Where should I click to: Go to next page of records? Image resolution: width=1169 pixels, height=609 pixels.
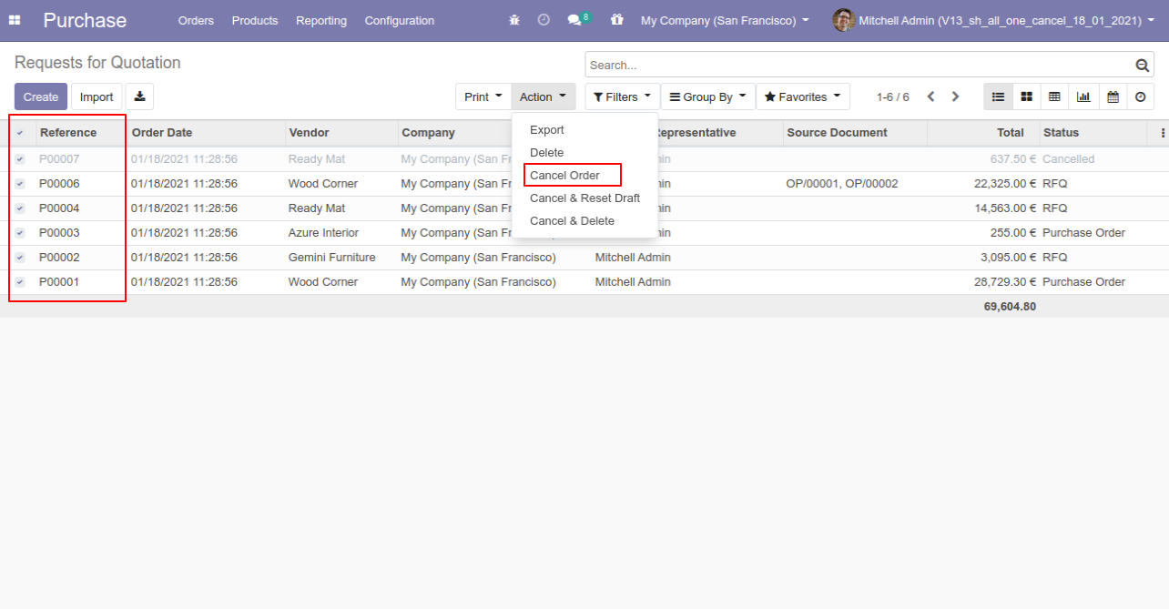[x=955, y=96]
